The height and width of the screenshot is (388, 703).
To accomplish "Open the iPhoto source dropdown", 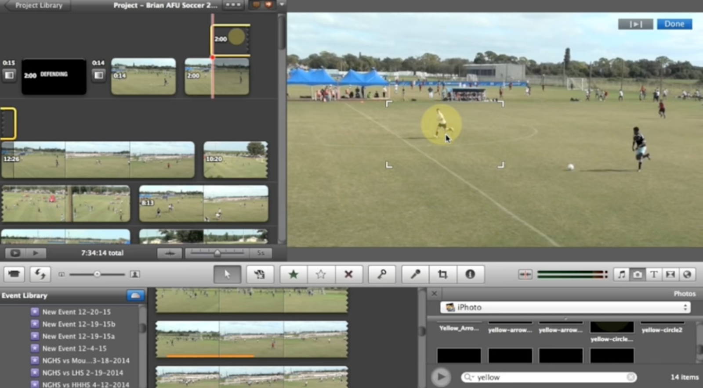I will click(x=565, y=307).
